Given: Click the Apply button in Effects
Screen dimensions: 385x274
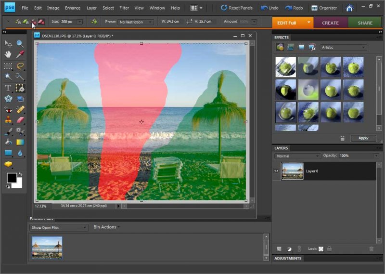Looking at the screenshot, I should (363, 138).
